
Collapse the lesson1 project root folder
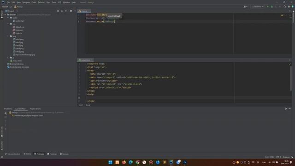pos(5,14)
